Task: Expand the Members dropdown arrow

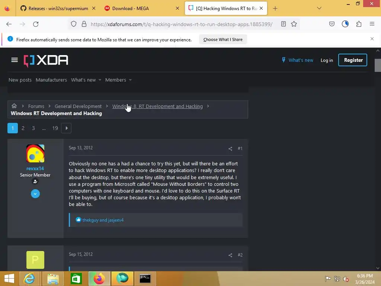Action: pos(130,80)
